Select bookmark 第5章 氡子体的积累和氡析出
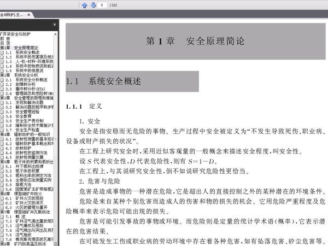This screenshot has height=246, width=328. 27,162
